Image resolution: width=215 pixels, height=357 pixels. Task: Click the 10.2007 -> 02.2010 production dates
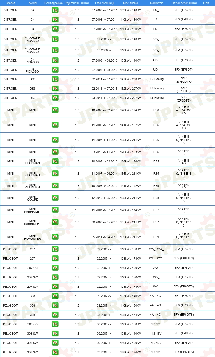click(x=104, y=161)
